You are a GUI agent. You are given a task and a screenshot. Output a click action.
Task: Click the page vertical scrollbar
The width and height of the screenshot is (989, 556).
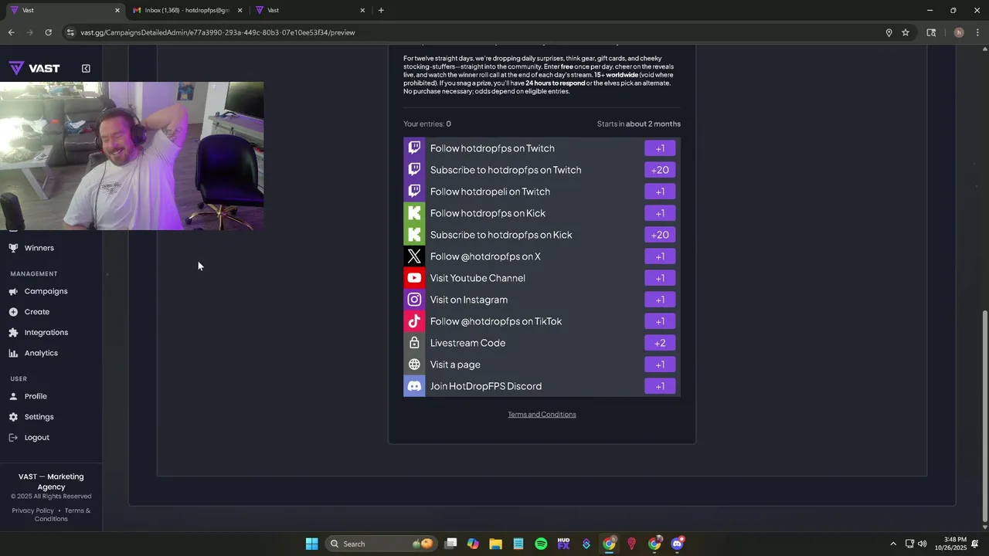coord(984,415)
